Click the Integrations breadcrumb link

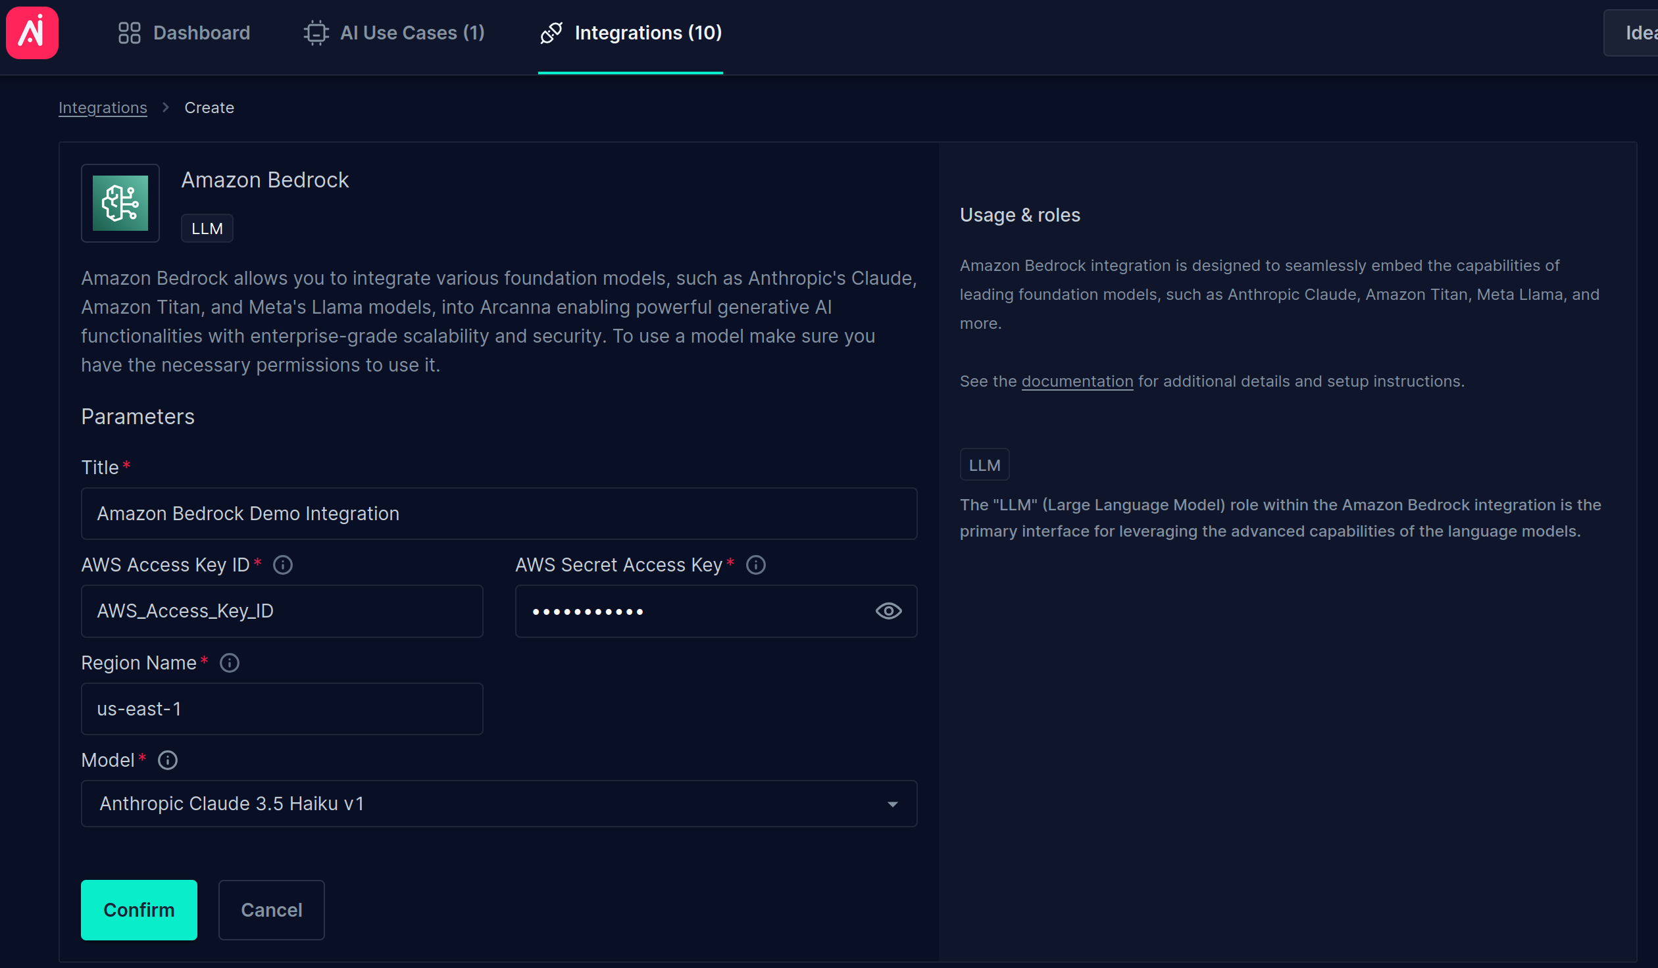coord(103,107)
